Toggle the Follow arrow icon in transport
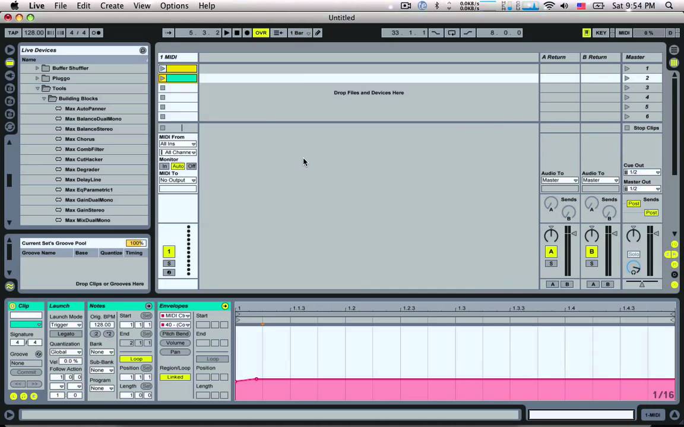This screenshot has width=684, height=427. (x=169, y=33)
